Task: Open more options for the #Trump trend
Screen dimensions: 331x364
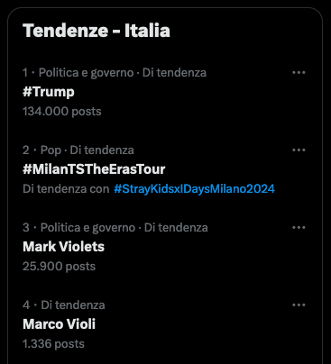Action: click(299, 72)
